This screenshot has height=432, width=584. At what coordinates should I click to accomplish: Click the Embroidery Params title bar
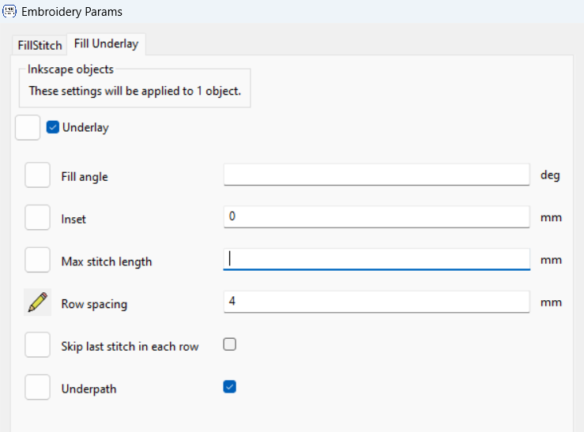pos(292,12)
